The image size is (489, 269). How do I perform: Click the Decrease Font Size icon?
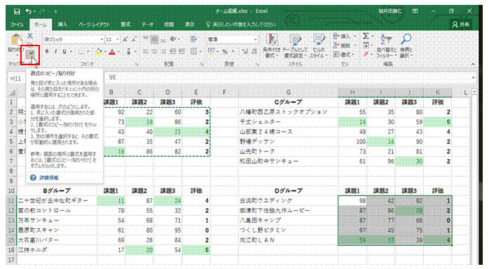point(134,40)
